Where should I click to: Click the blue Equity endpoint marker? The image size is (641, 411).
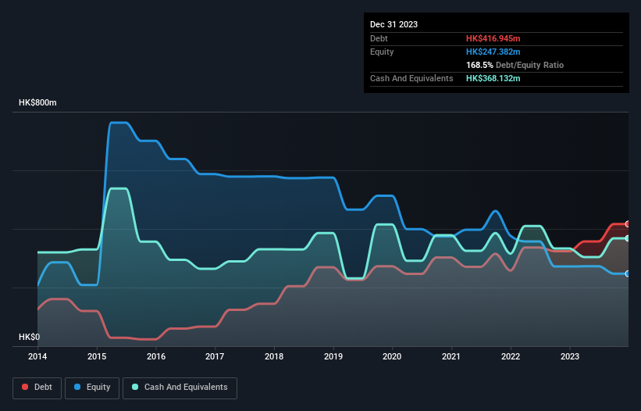[628, 273]
